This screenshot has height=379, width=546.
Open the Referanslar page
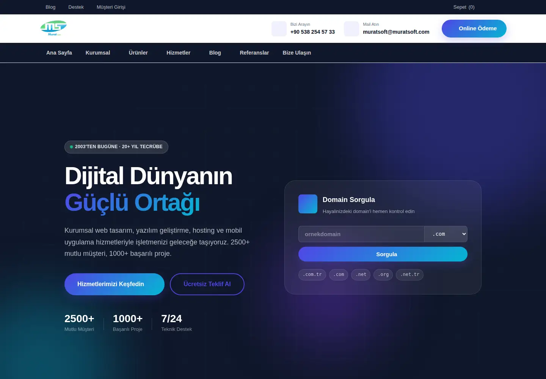[x=254, y=53]
